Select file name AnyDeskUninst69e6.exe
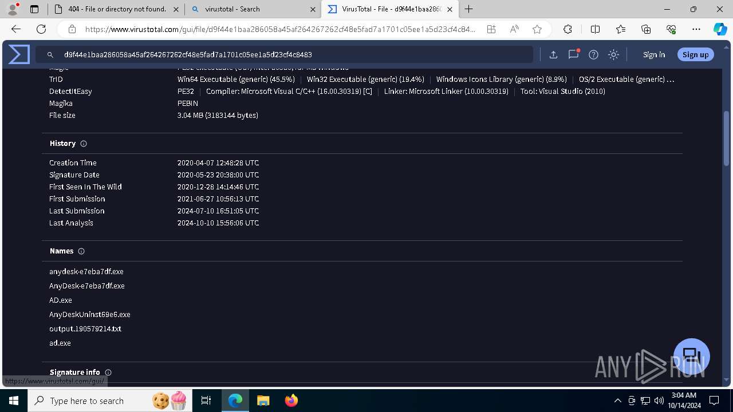733x412 pixels. pyautogui.click(x=90, y=315)
